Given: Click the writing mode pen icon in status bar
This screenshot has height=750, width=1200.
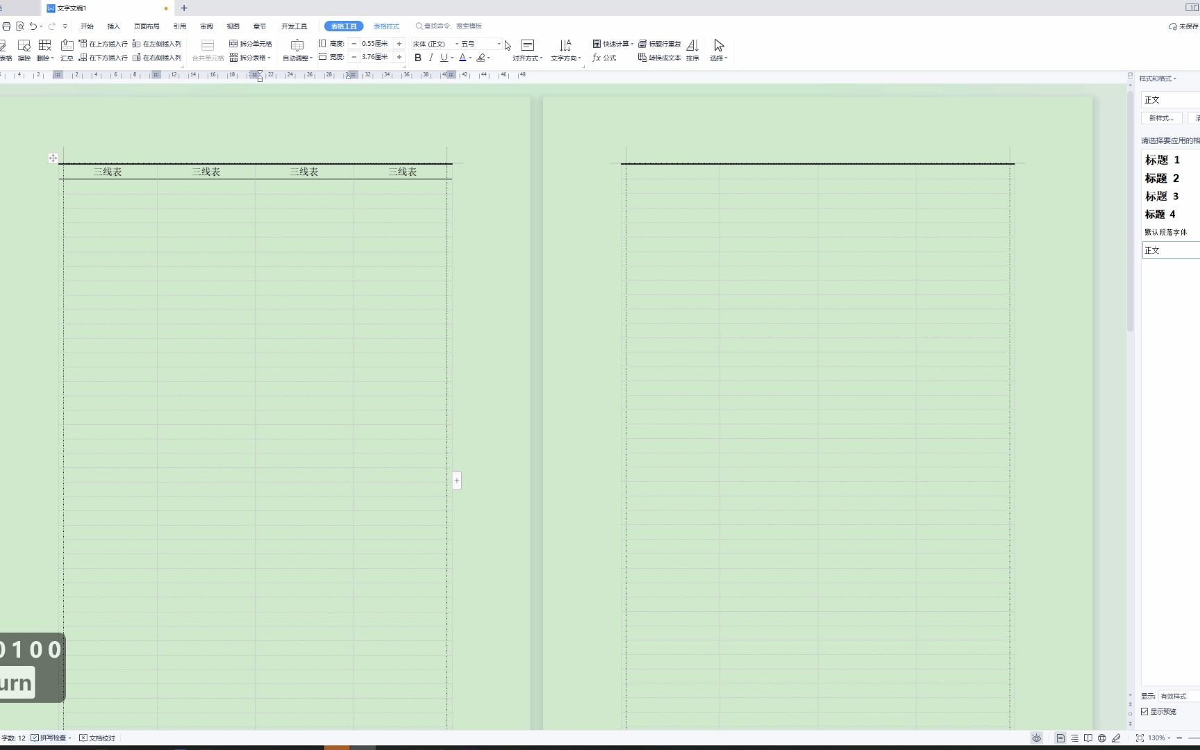Looking at the screenshot, I should [x=1116, y=738].
